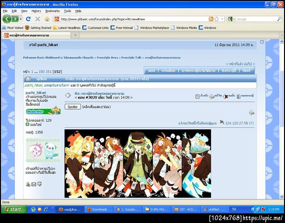Switch to Downloads window in taskbar
This screenshot has height=223, width=285.
(x=99, y=209)
